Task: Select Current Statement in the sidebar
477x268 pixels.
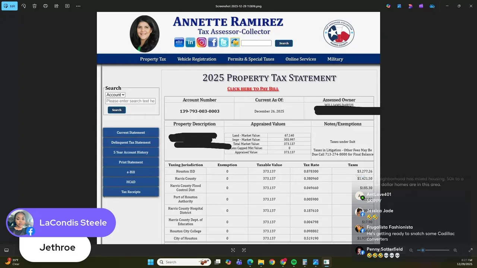Action: [x=131, y=133]
